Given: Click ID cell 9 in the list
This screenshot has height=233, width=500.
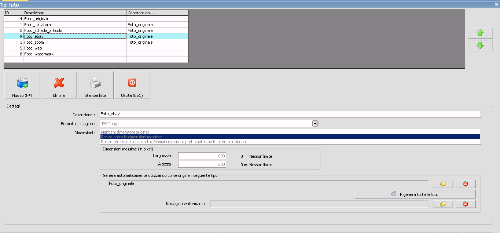Looking at the screenshot, I should pos(14,36).
